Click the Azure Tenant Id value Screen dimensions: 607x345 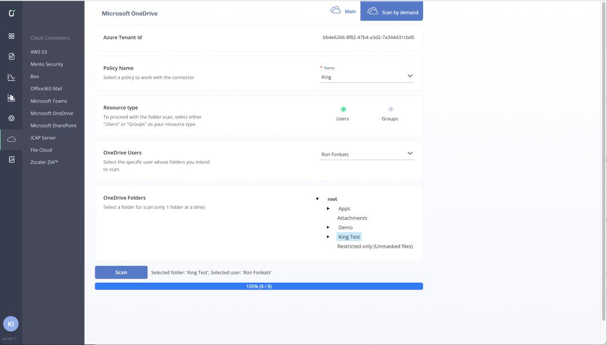point(369,37)
